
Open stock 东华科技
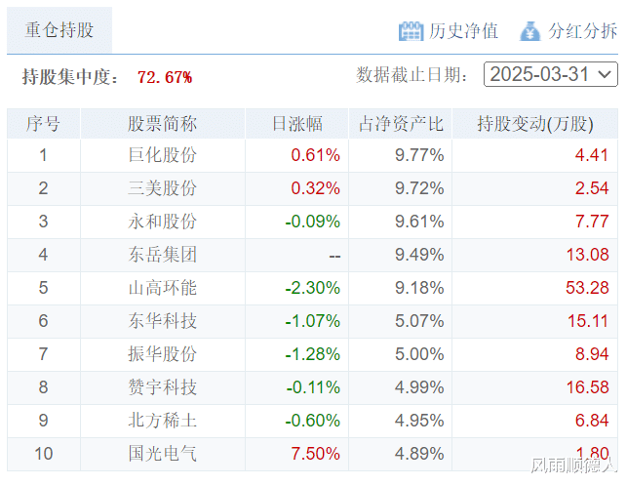[162, 321]
